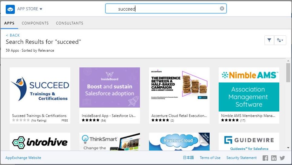Image resolution: width=292 pixels, height=165 pixels.
Task: Click the Search Results for "succeed" heading
Action: click(43, 42)
